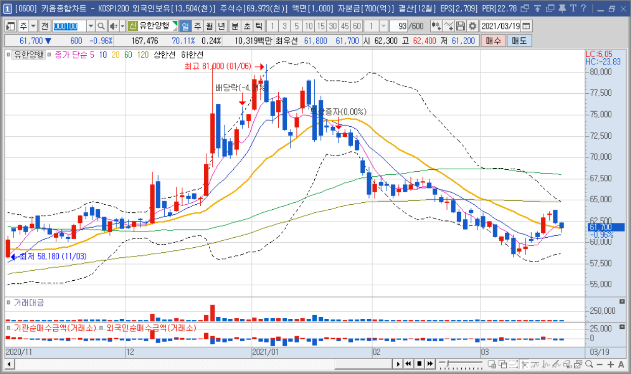
Task: Click the dotted-frame chart view icon
Action: 513,364
